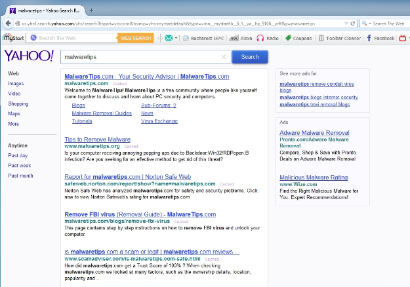Viewport: 410px width, 287px height.
Task: Click the reload page icon
Action: point(353,24)
